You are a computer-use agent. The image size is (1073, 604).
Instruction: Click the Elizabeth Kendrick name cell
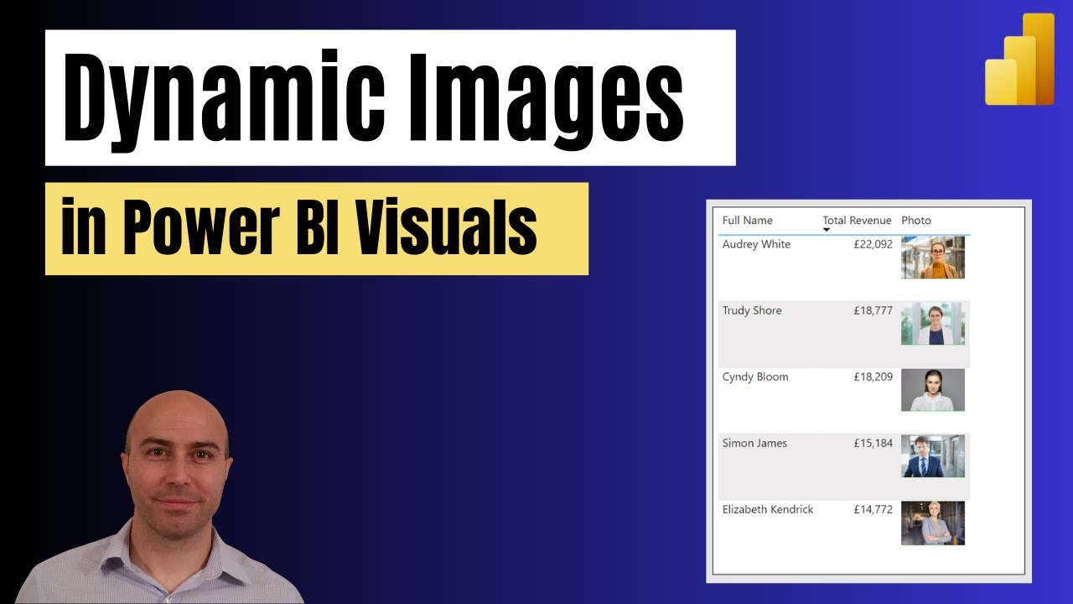click(x=768, y=509)
